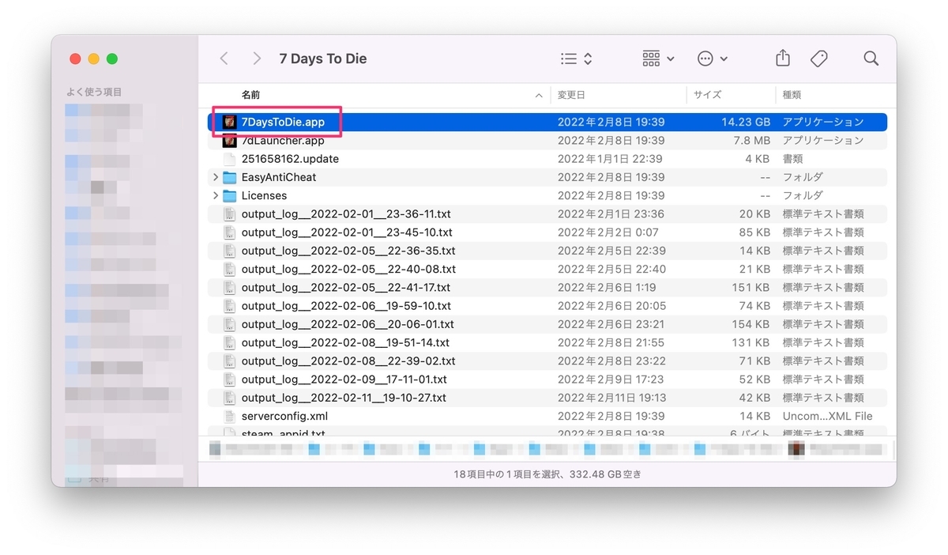Expand the Licenses folder

coord(216,195)
